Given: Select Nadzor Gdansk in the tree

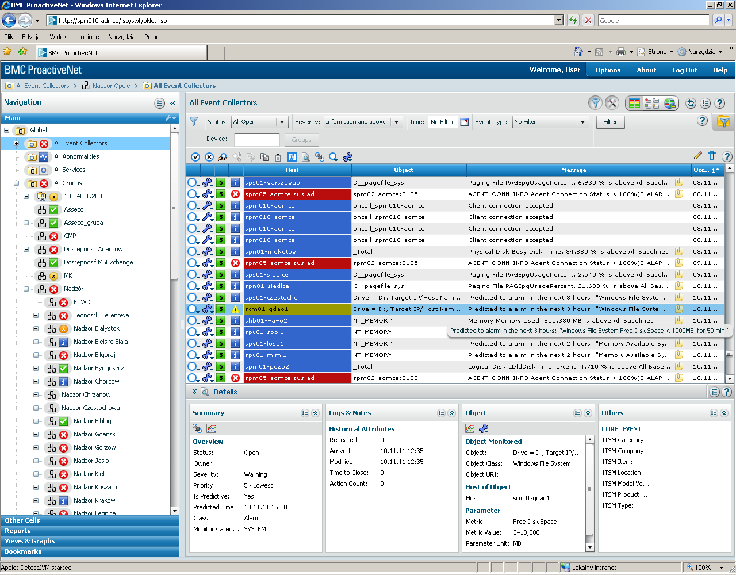Looking at the screenshot, I should point(95,434).
